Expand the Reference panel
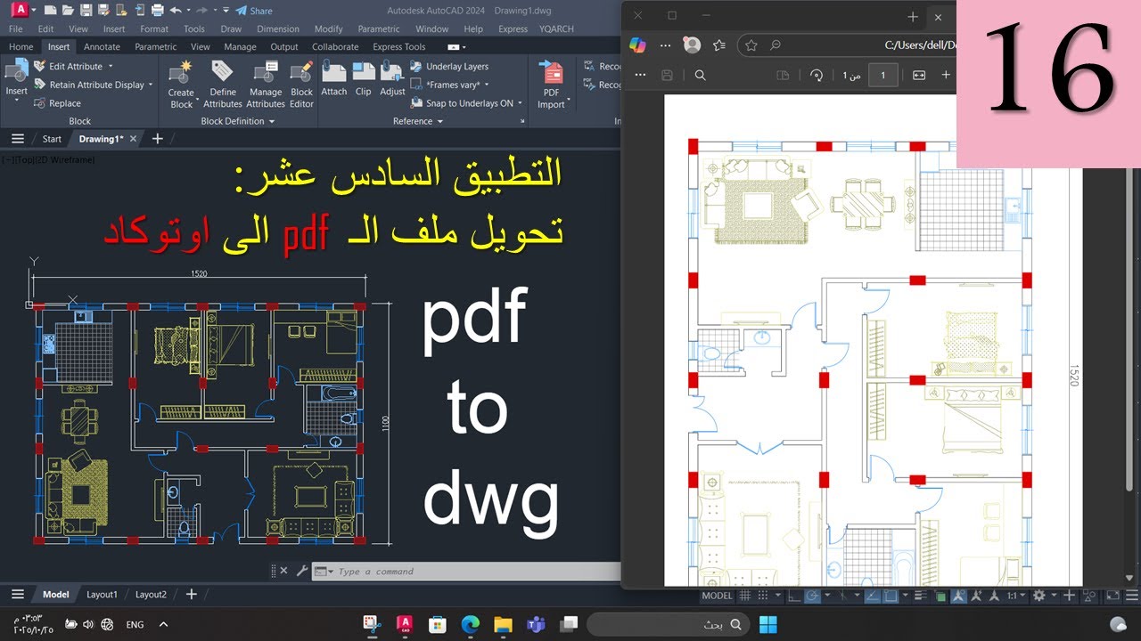Screen dimensions: 1141x641 (418, 121)
